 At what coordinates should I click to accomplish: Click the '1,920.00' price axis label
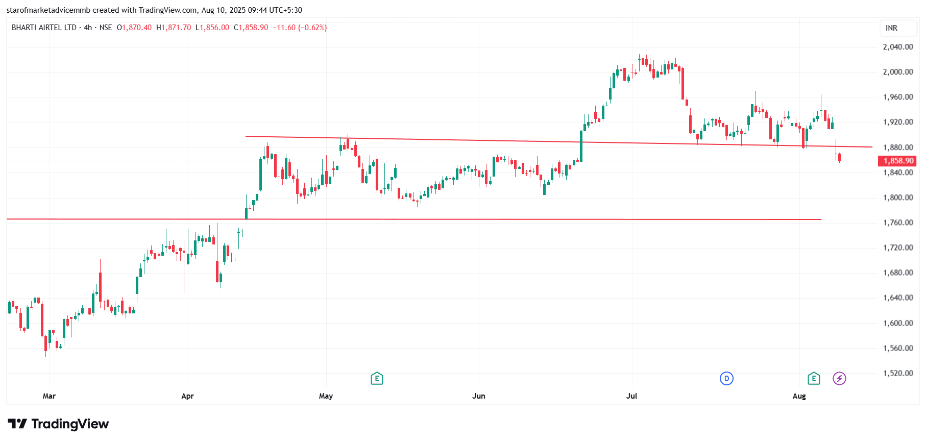pyautogui.click(x=898, y=122)
